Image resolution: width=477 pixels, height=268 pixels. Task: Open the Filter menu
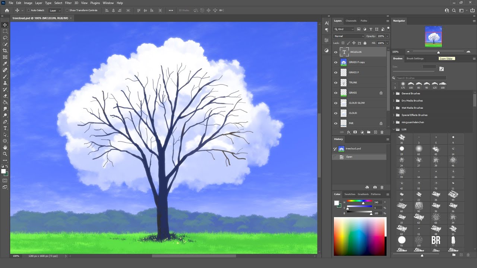[68, 3]
